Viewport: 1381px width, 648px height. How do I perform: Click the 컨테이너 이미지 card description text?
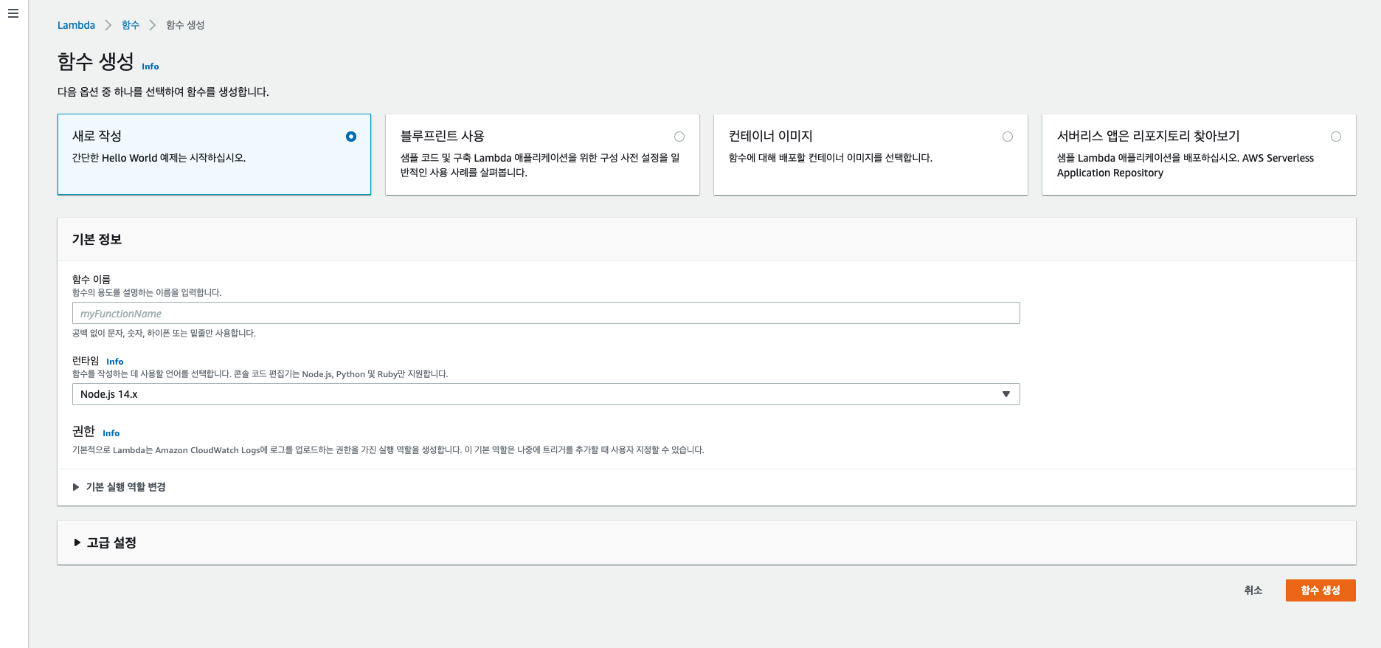tap(831, 158)
